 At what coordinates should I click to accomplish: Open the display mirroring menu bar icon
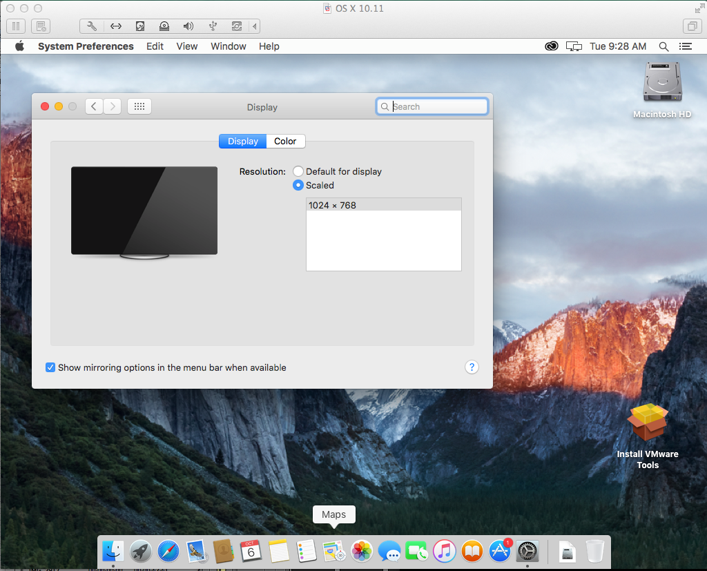[x=573, y=46]
